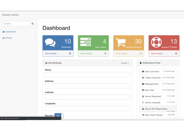Click the search magnifier button
Screen dimensions: 184x131
pos(33,24)
